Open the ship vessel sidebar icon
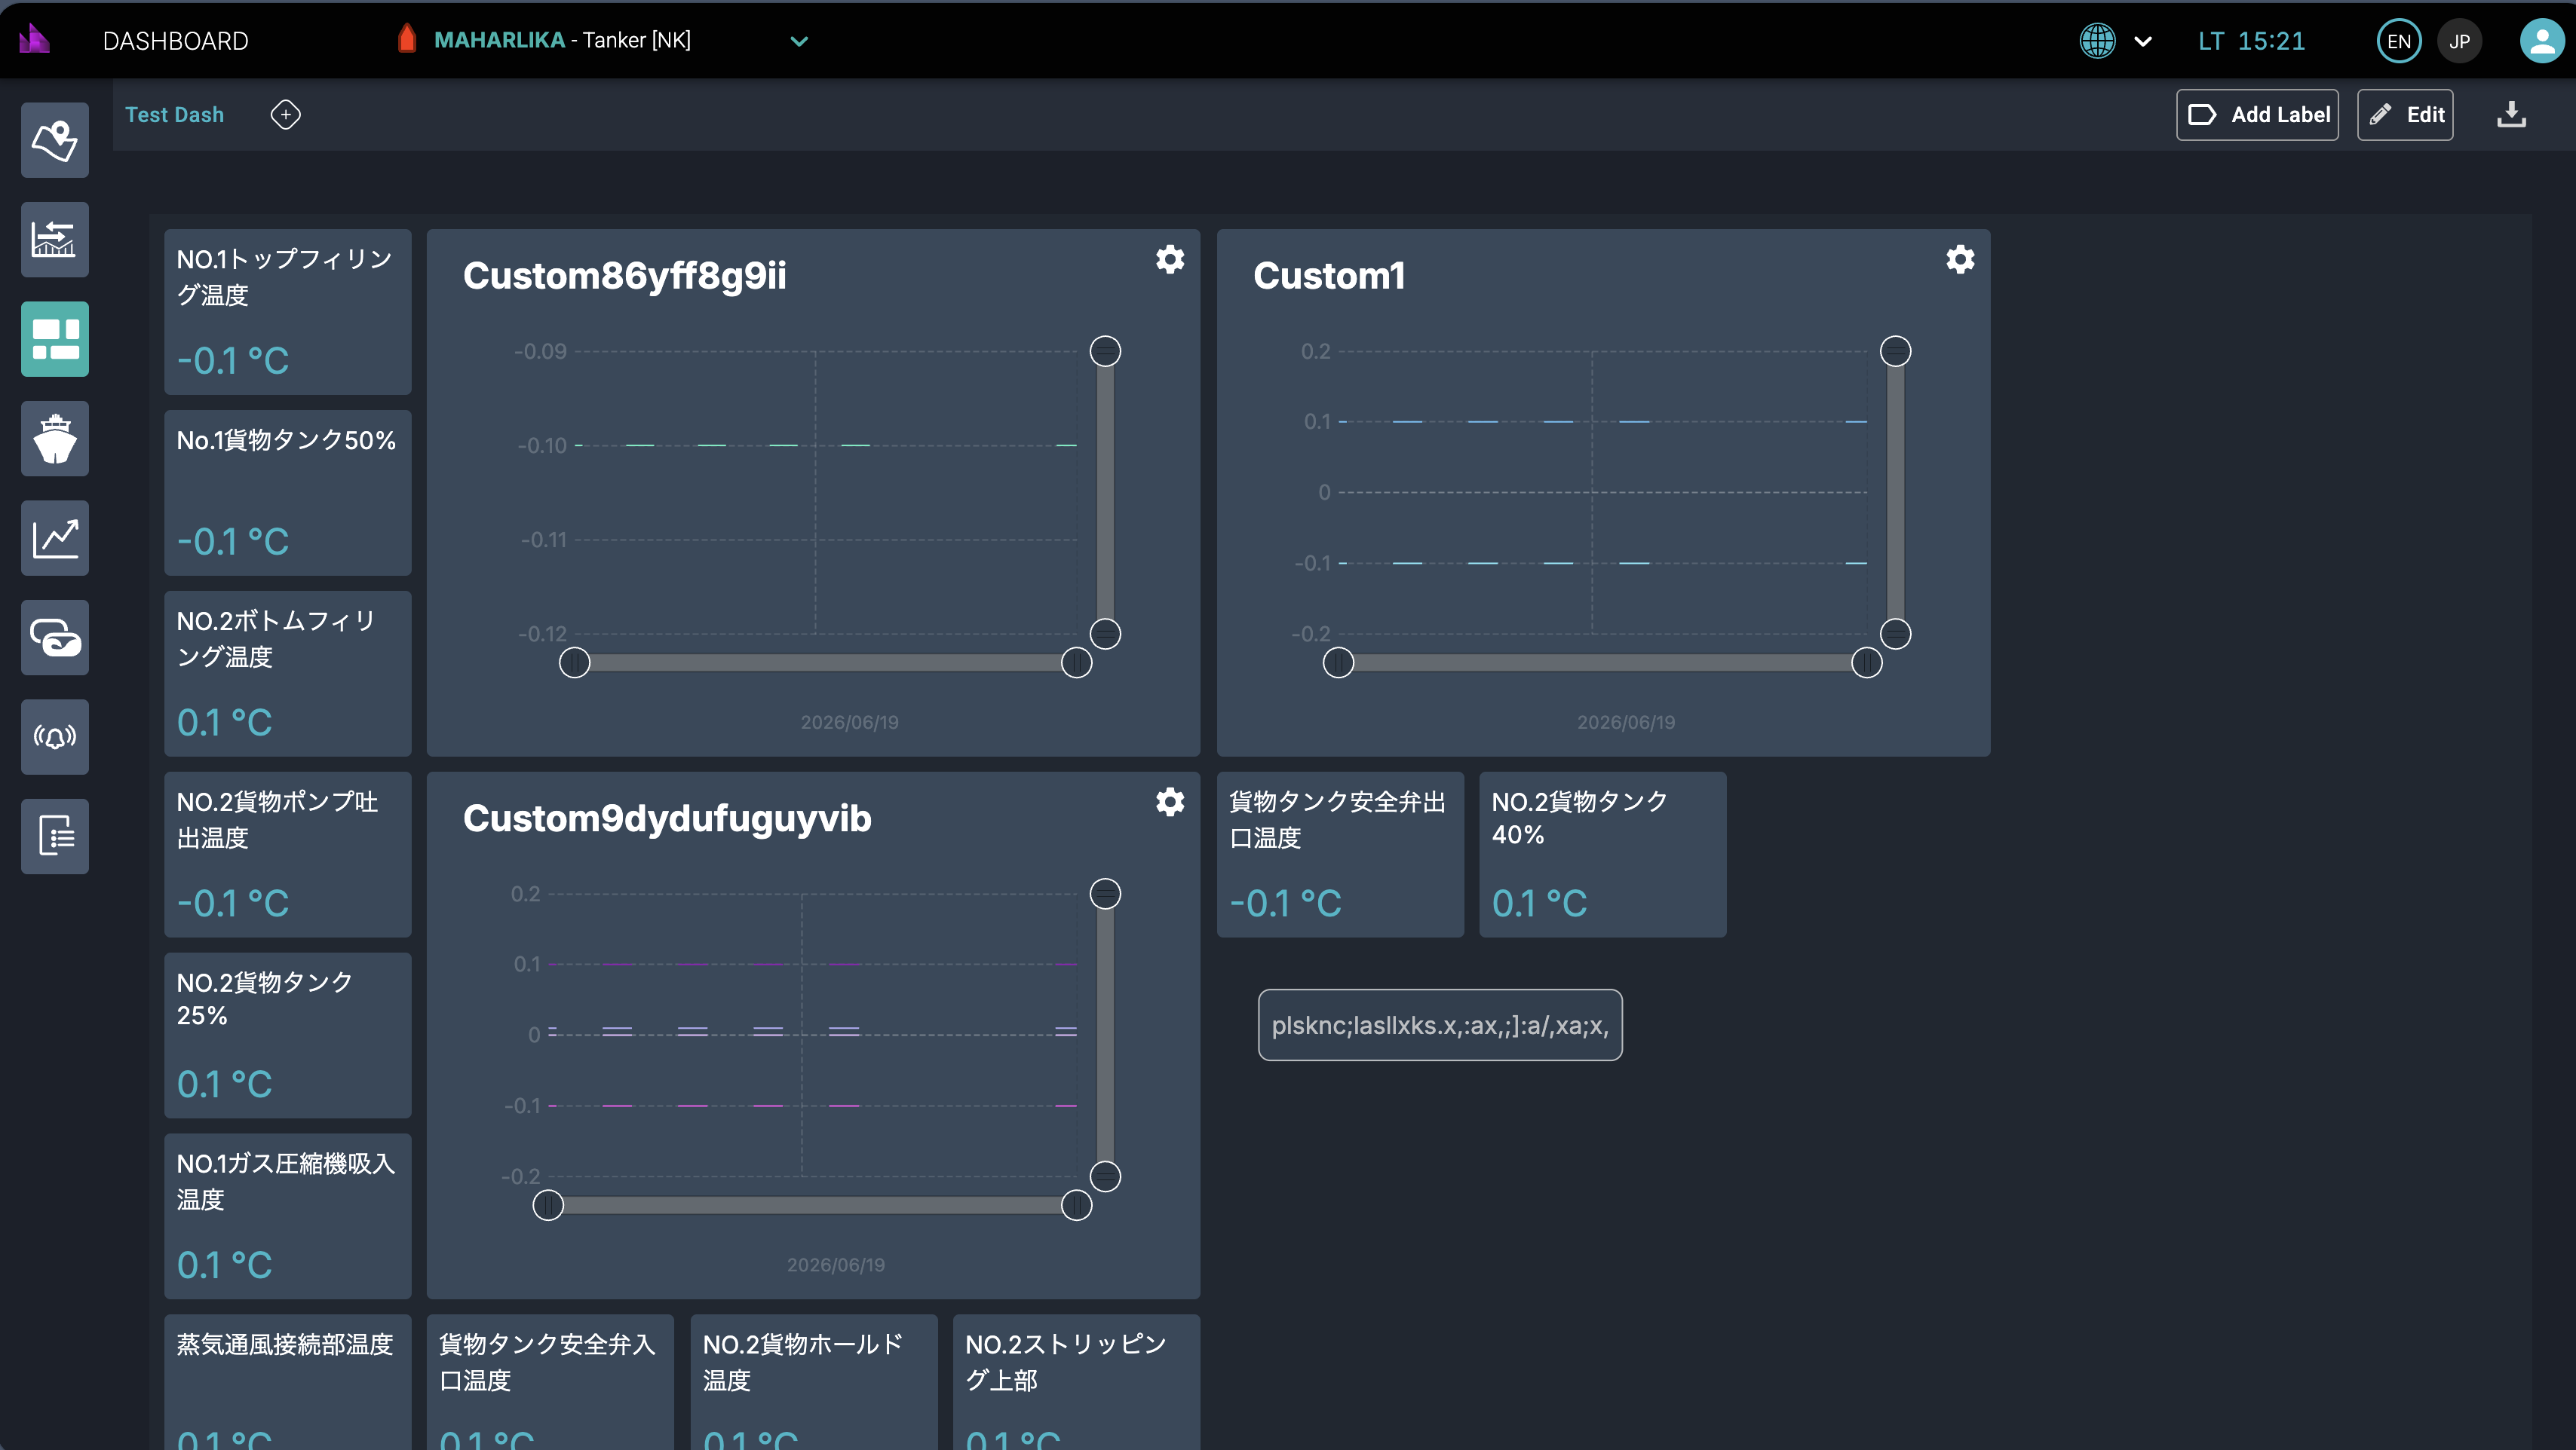The width and height of the screenshot is (2576, 1450). (55, 439)
